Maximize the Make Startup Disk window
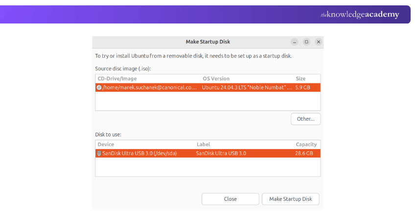The width and height of the screenshot is (416, 220). (x=306, y=42)
